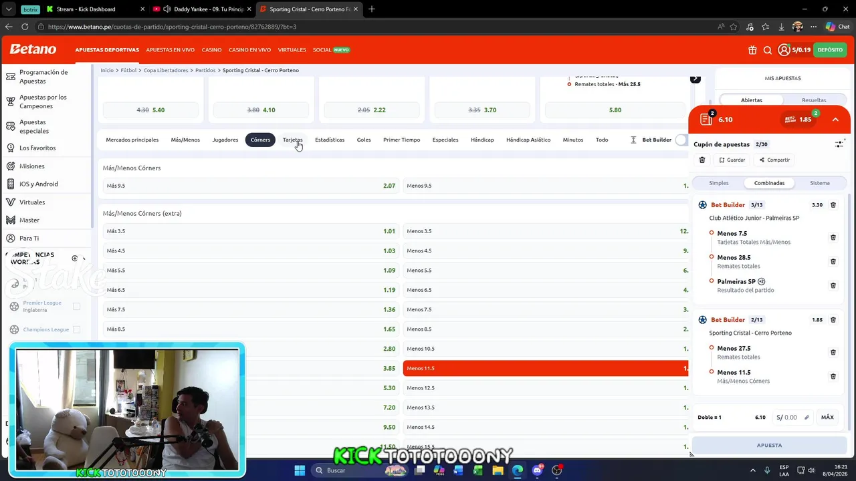856x481 pixels.
Task: Open Los favoritos in sidebar
Action: click(x=37, y=148)
